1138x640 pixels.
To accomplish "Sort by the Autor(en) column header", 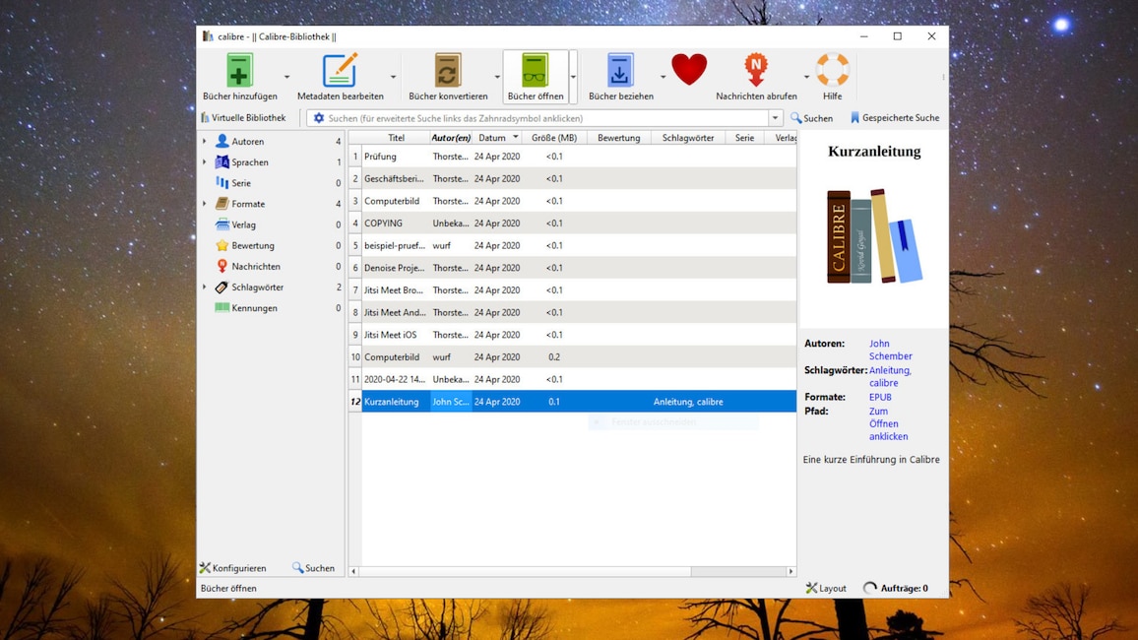I will click(451, 138).
